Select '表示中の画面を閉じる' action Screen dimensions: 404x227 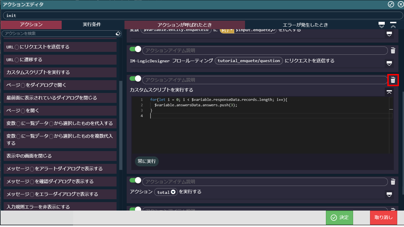[60, 156]
